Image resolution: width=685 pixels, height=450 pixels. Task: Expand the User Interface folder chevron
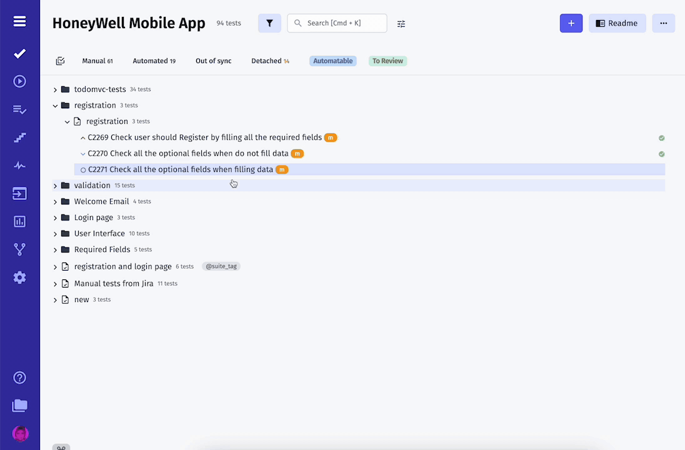(x=55, y=234)
